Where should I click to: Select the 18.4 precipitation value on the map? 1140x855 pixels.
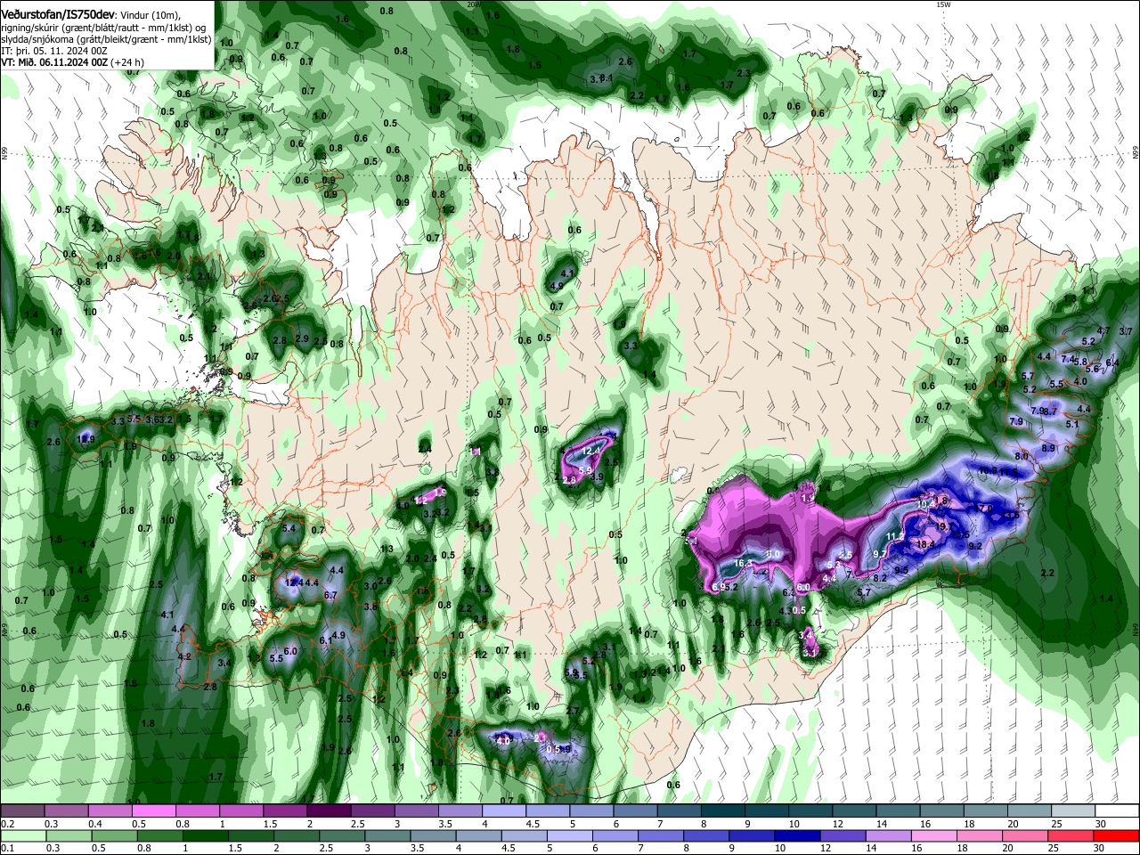[925, 544]
